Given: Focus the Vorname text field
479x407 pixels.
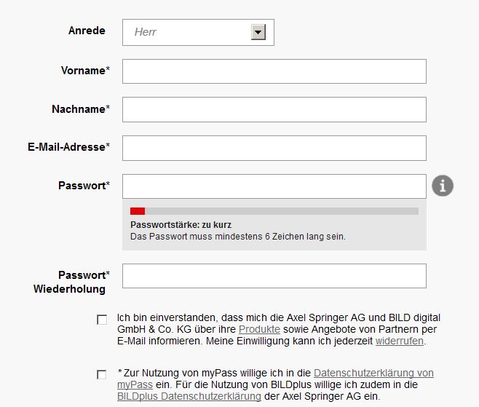Looking at the screenshot, I should tap(274, 71).
